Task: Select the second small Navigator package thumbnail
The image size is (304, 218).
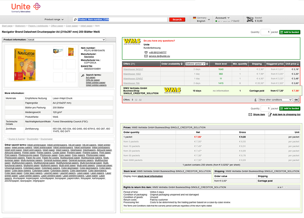Action: click(x=71, y=51)
